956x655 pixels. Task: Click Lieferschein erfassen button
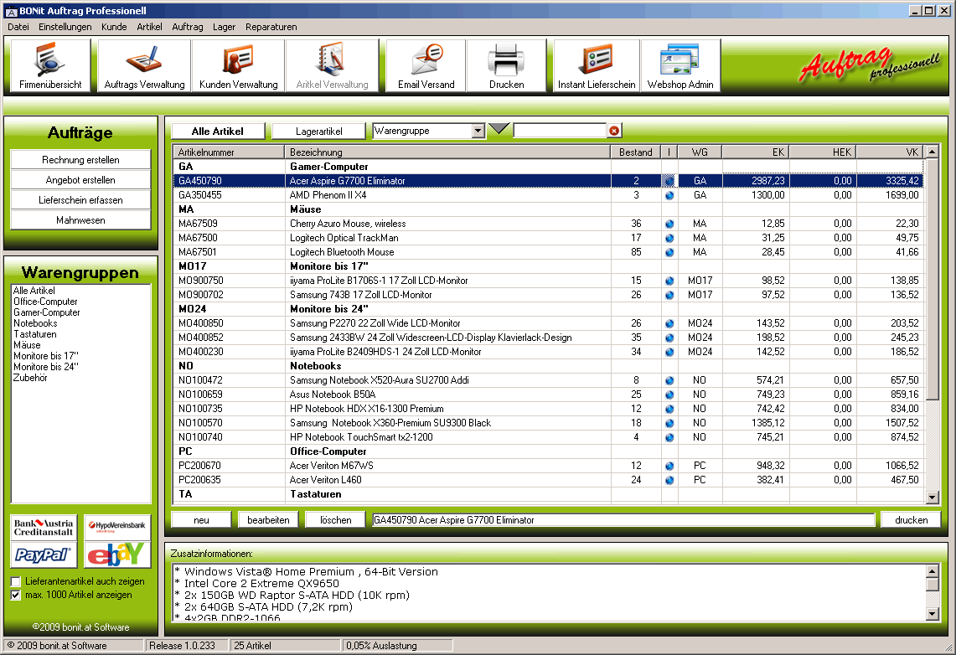(x=80, y=200)
